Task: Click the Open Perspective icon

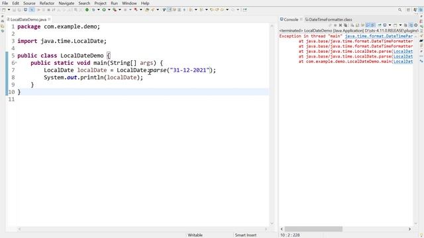Action: coord(408,10)
